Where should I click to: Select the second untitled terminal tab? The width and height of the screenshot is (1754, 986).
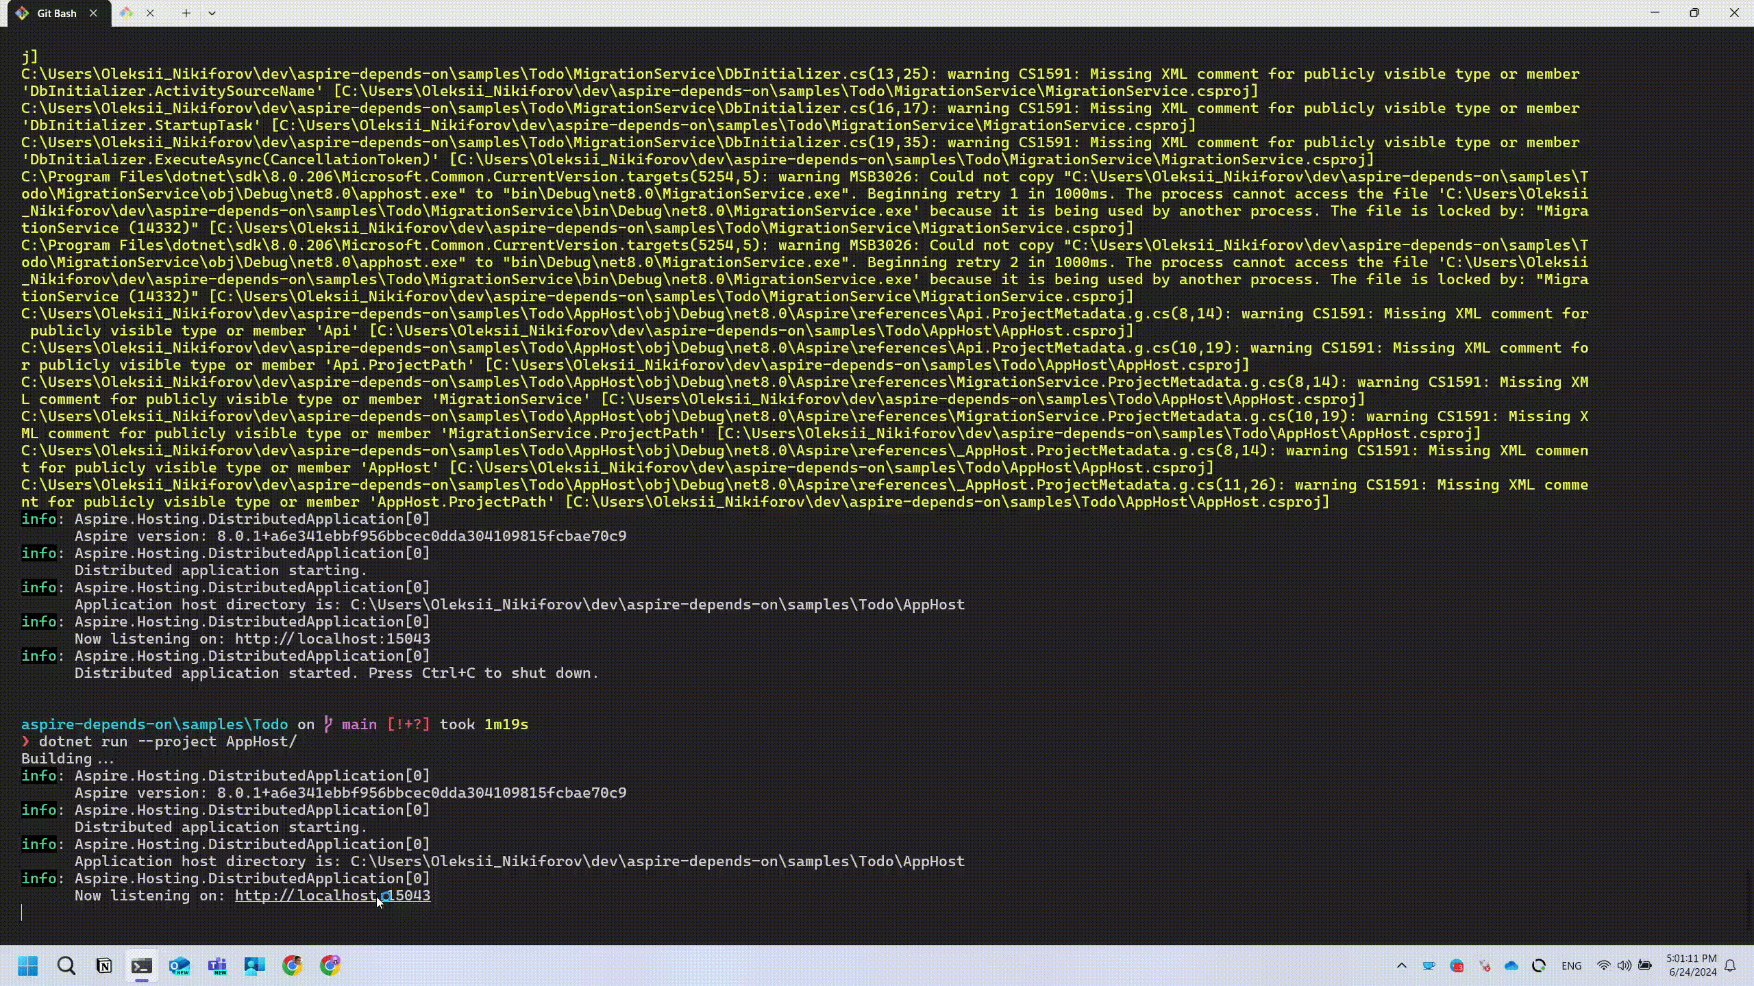tap(127, 13)
